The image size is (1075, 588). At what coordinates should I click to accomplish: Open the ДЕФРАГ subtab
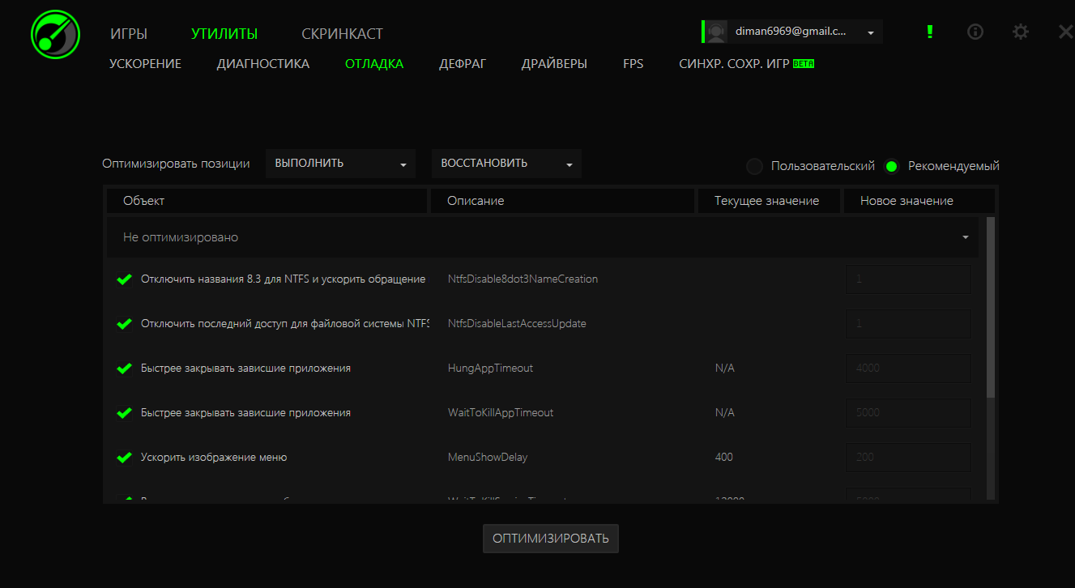click(x=463, y=63)
